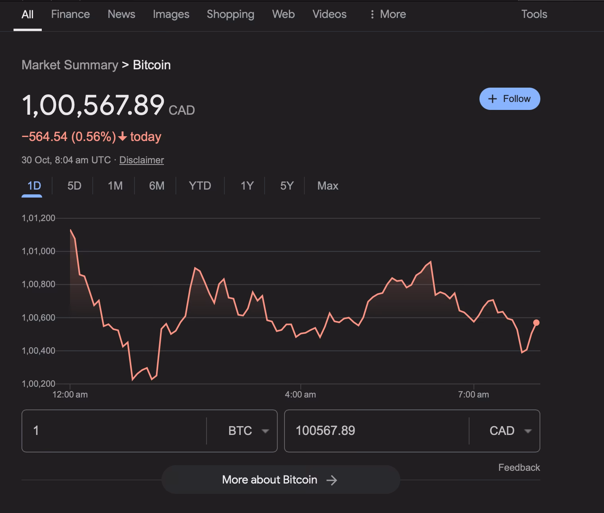The image size is (604, 513).
Task: Switch to the Videos tab
Action: click(x=329, y=14)
